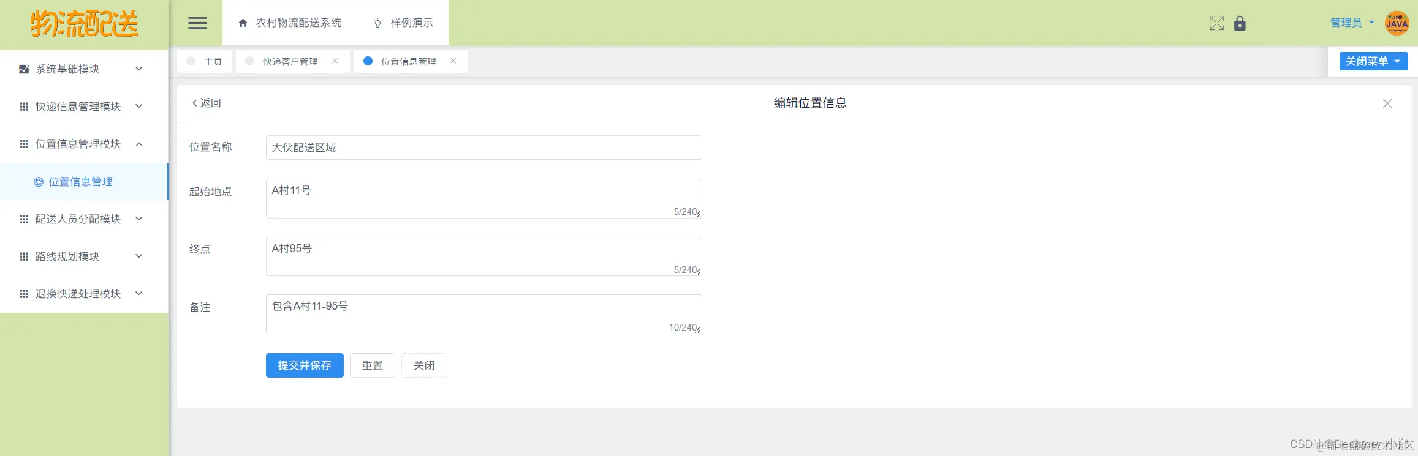Viewport: 1418px width, 456px height.
Task: Close the 位置信息管理 tab with its X
Action: (453, 61)
